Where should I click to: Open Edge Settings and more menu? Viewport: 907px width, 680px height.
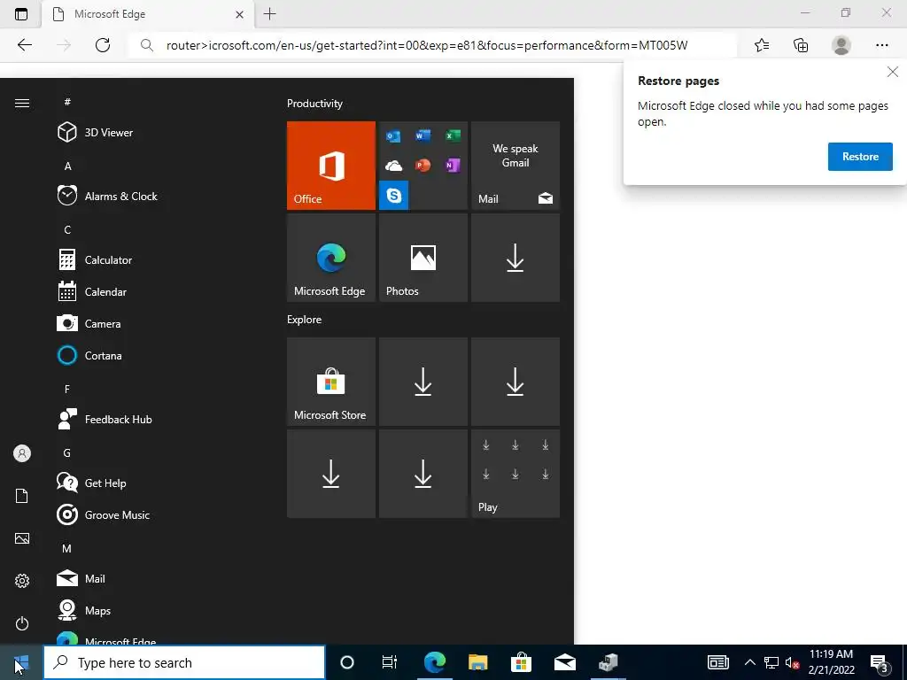tap(881, 45)
